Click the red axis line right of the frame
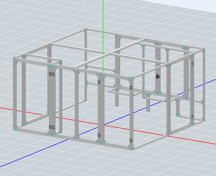The height and width of the screenshot is (176, 216). pos(189,140)
